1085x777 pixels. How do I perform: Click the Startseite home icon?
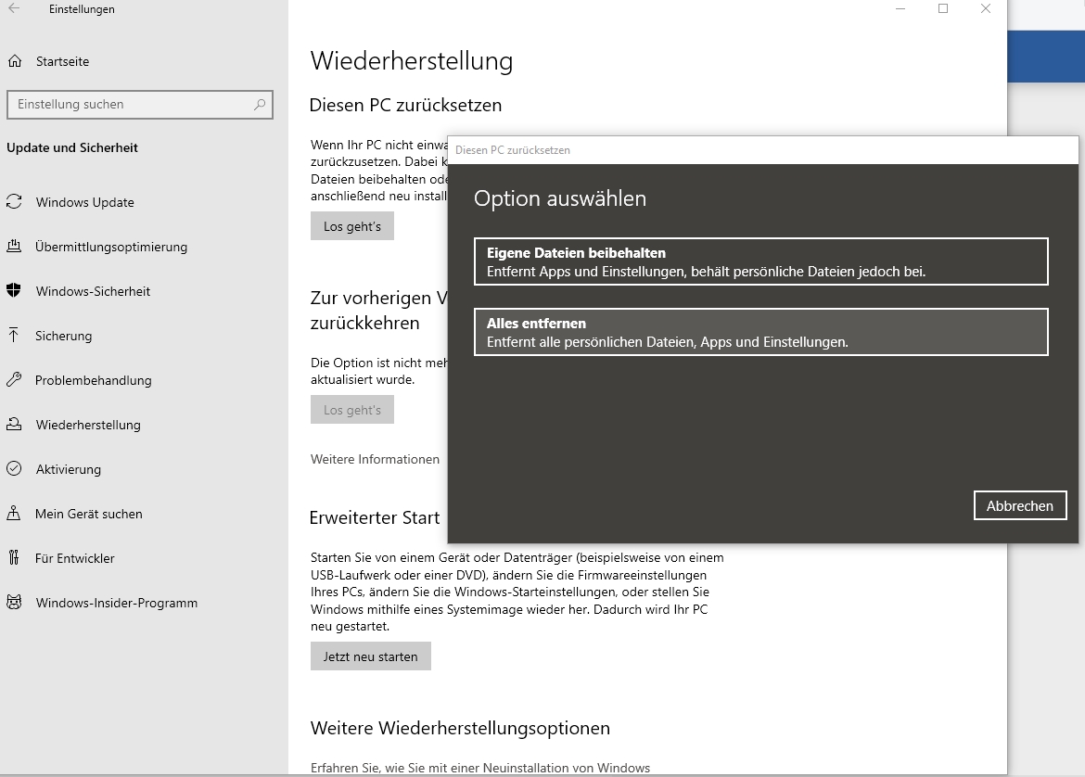coord(15,61)
